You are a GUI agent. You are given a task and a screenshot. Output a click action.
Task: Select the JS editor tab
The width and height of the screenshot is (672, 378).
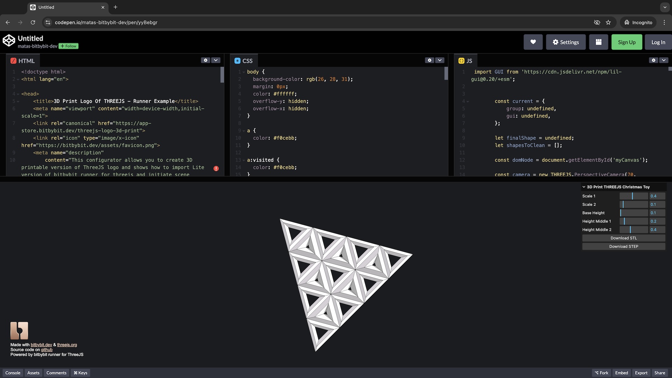(465, 61)
